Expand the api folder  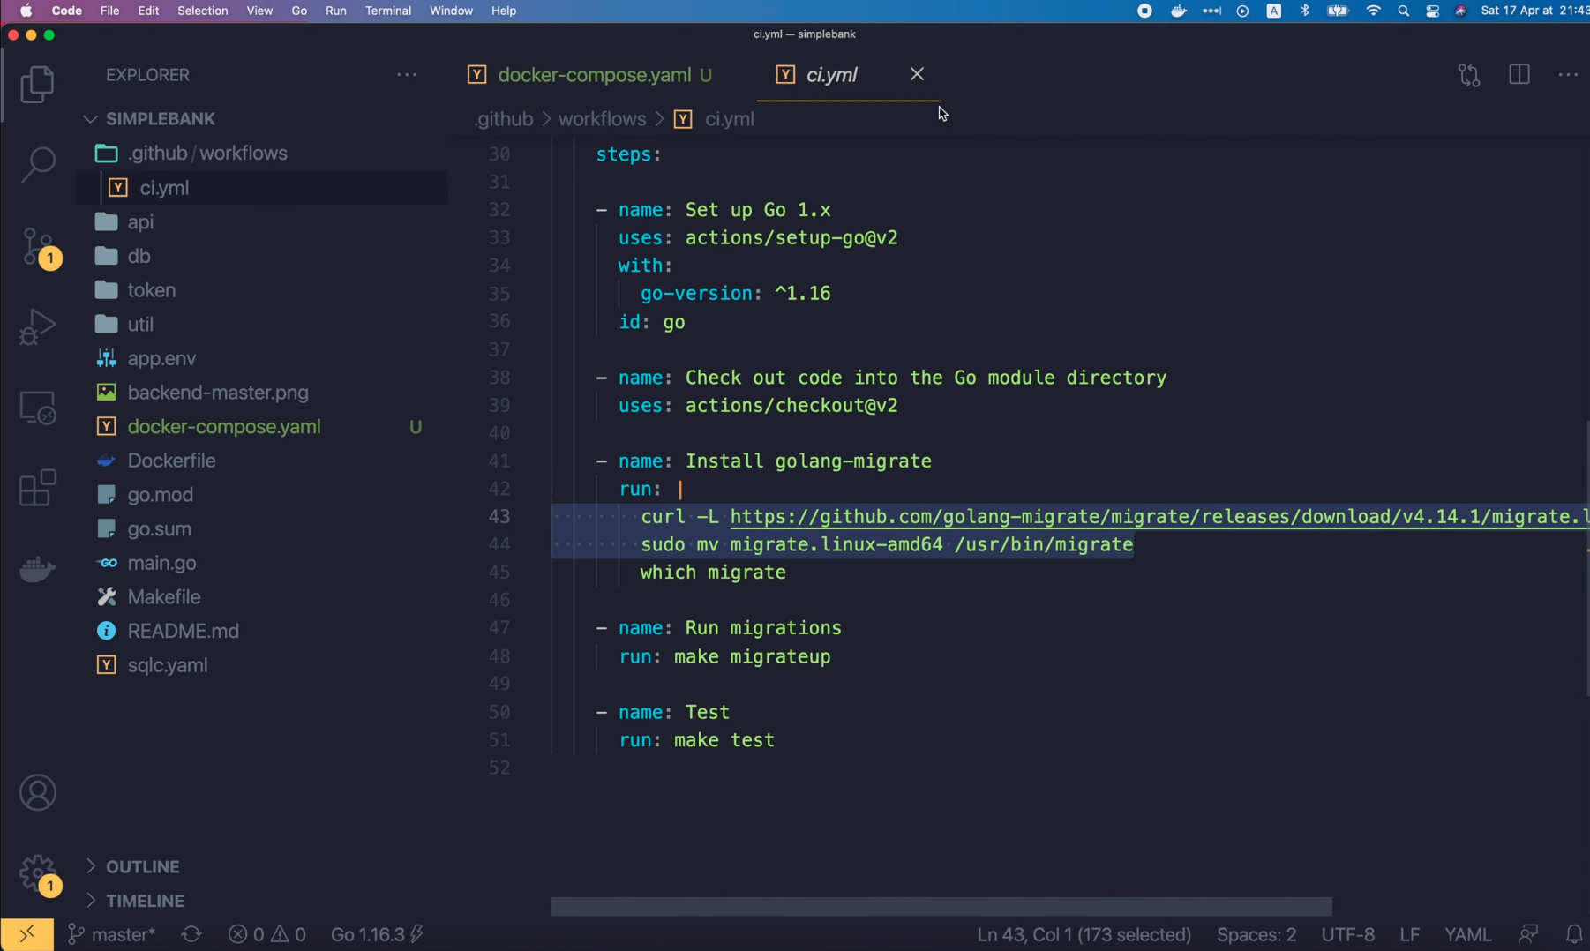click(140, 221)
